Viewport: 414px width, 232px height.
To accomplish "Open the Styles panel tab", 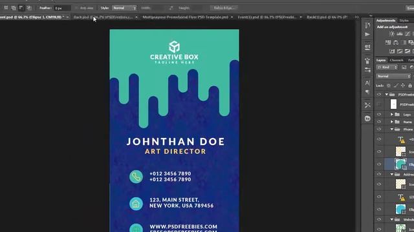I will click(404, 21).
